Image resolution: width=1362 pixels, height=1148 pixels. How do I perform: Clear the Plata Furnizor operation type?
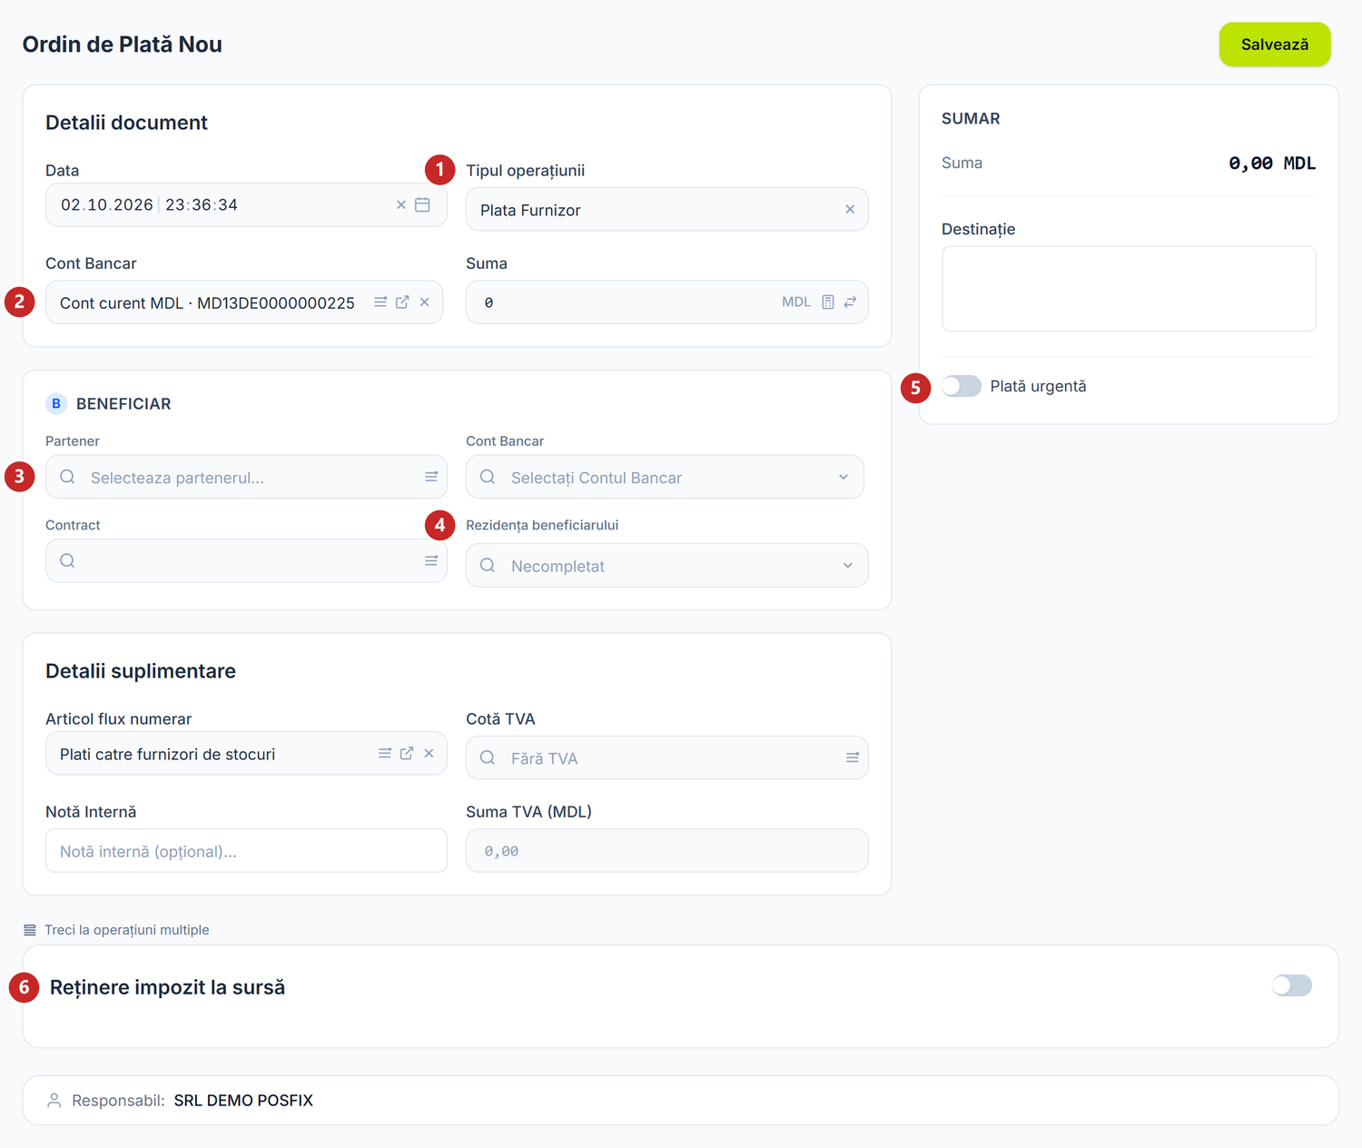click(x=850, y=209)
